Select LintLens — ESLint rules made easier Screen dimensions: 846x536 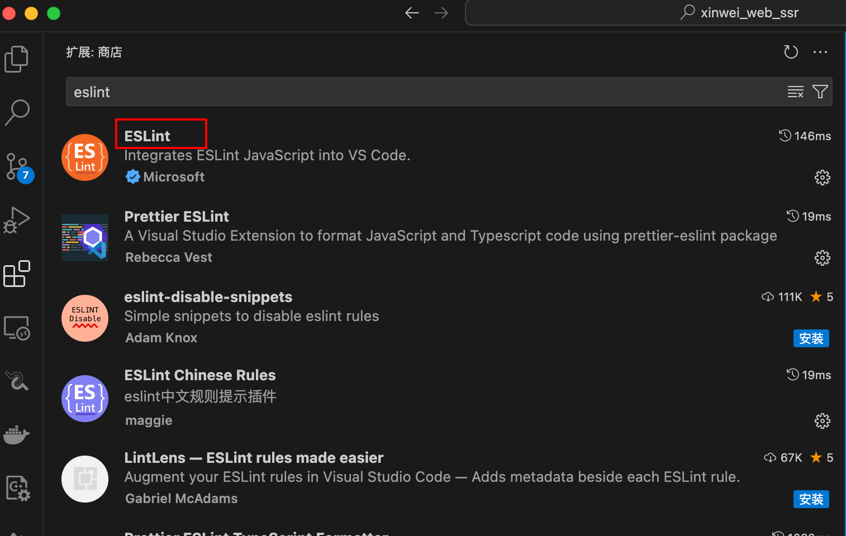point(254,458)
